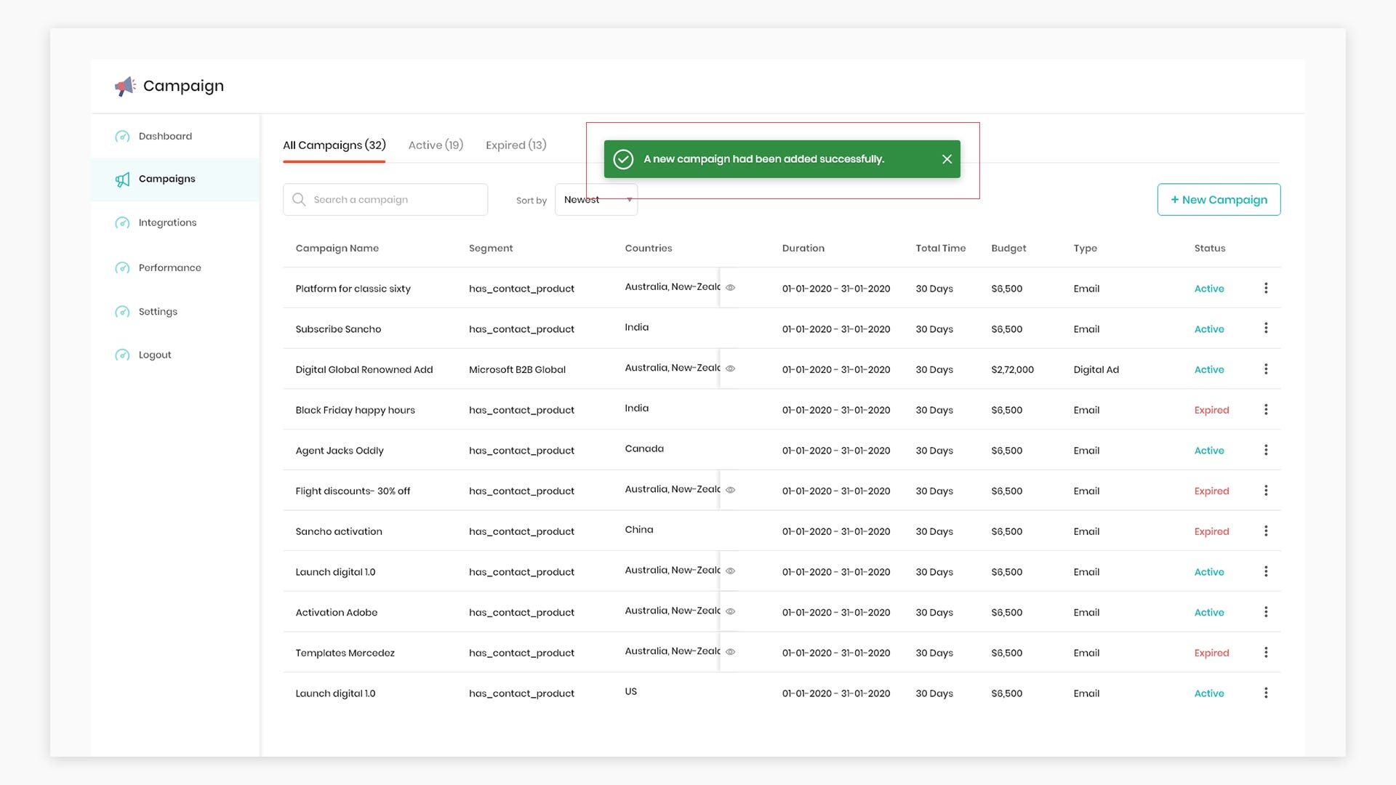Click the Total Time column header
This screenshot has height=785, width=1396.
point(941,249)
